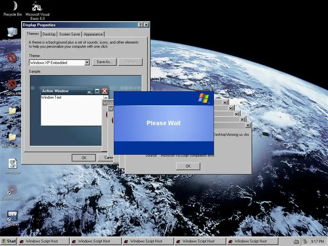Viewport: 328px width, 246px height.
Task: Switch to fourth Windows Script Host taskbar button
Action: (200, 241)
